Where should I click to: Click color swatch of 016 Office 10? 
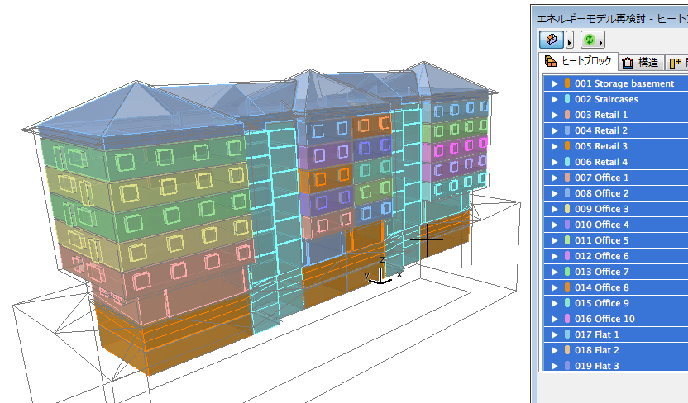point(567,319)
